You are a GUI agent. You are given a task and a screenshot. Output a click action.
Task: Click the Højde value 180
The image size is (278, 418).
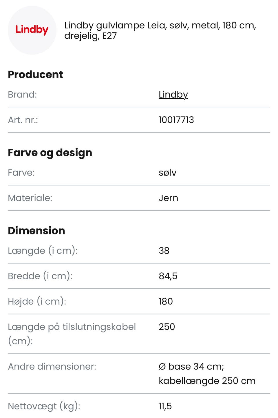tap(166, 301)
